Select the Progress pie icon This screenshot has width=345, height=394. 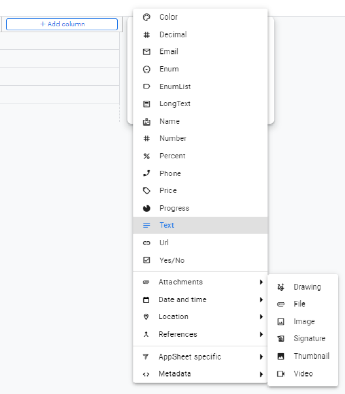(147, 208)
